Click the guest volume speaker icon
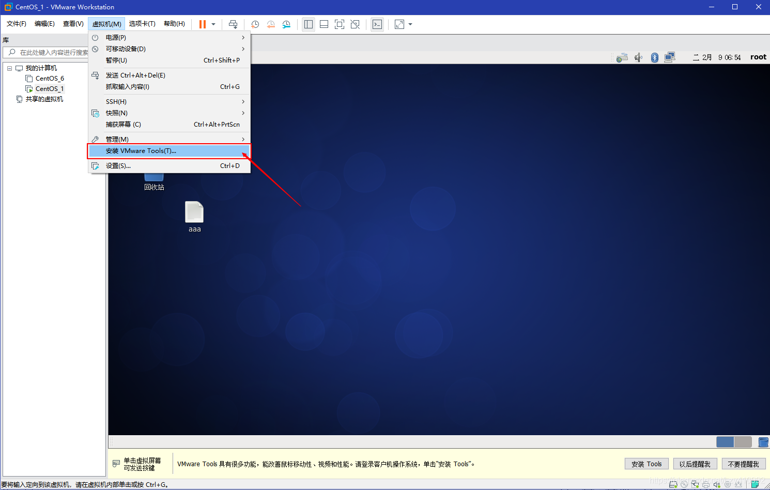Screen dimensions: 770x490 coord(639,57)
